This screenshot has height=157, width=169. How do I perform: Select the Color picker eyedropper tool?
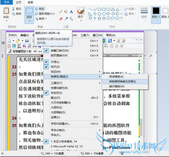click(x=66, y=19)
